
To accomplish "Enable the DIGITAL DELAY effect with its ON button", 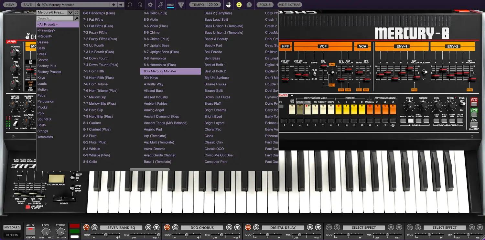I will point(248,227).
